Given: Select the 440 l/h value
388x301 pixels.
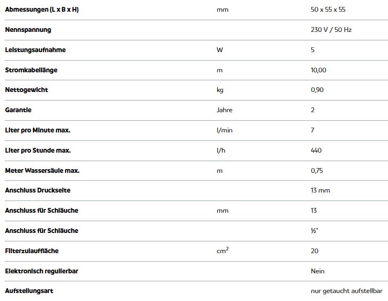Looking at the screenshot, I should (x=316, y=150).
